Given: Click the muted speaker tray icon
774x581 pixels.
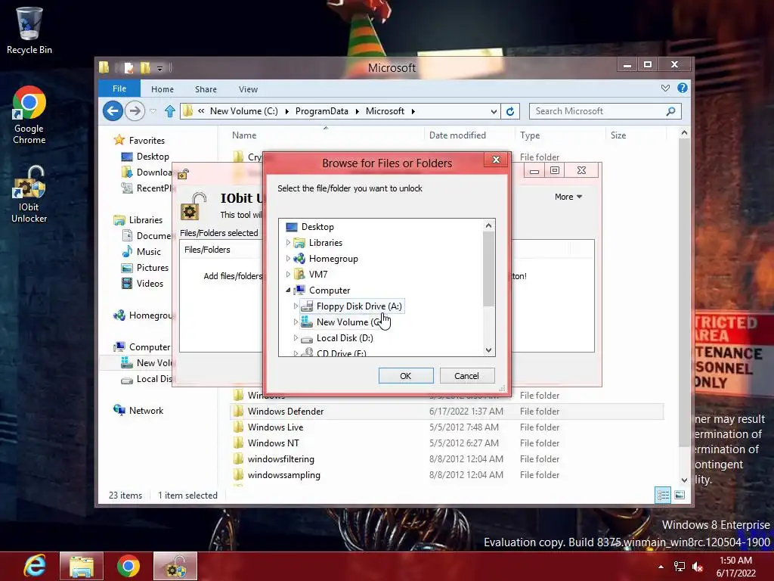Looking at the screenshot, I should tap(698, 567).
